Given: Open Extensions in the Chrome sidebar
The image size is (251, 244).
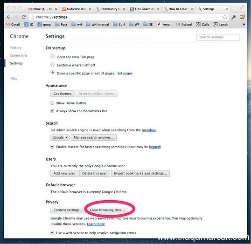Looking at the screenshot, I should (x=19, y=55).
